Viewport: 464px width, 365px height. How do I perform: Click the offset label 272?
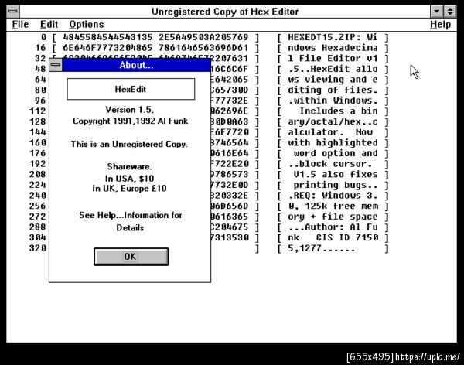[38, 217]
